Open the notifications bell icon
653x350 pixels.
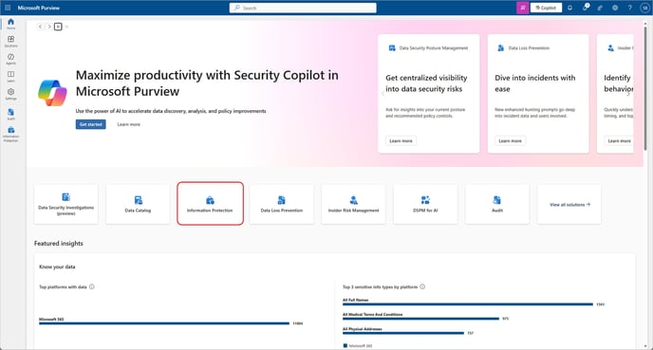[569, 8]
